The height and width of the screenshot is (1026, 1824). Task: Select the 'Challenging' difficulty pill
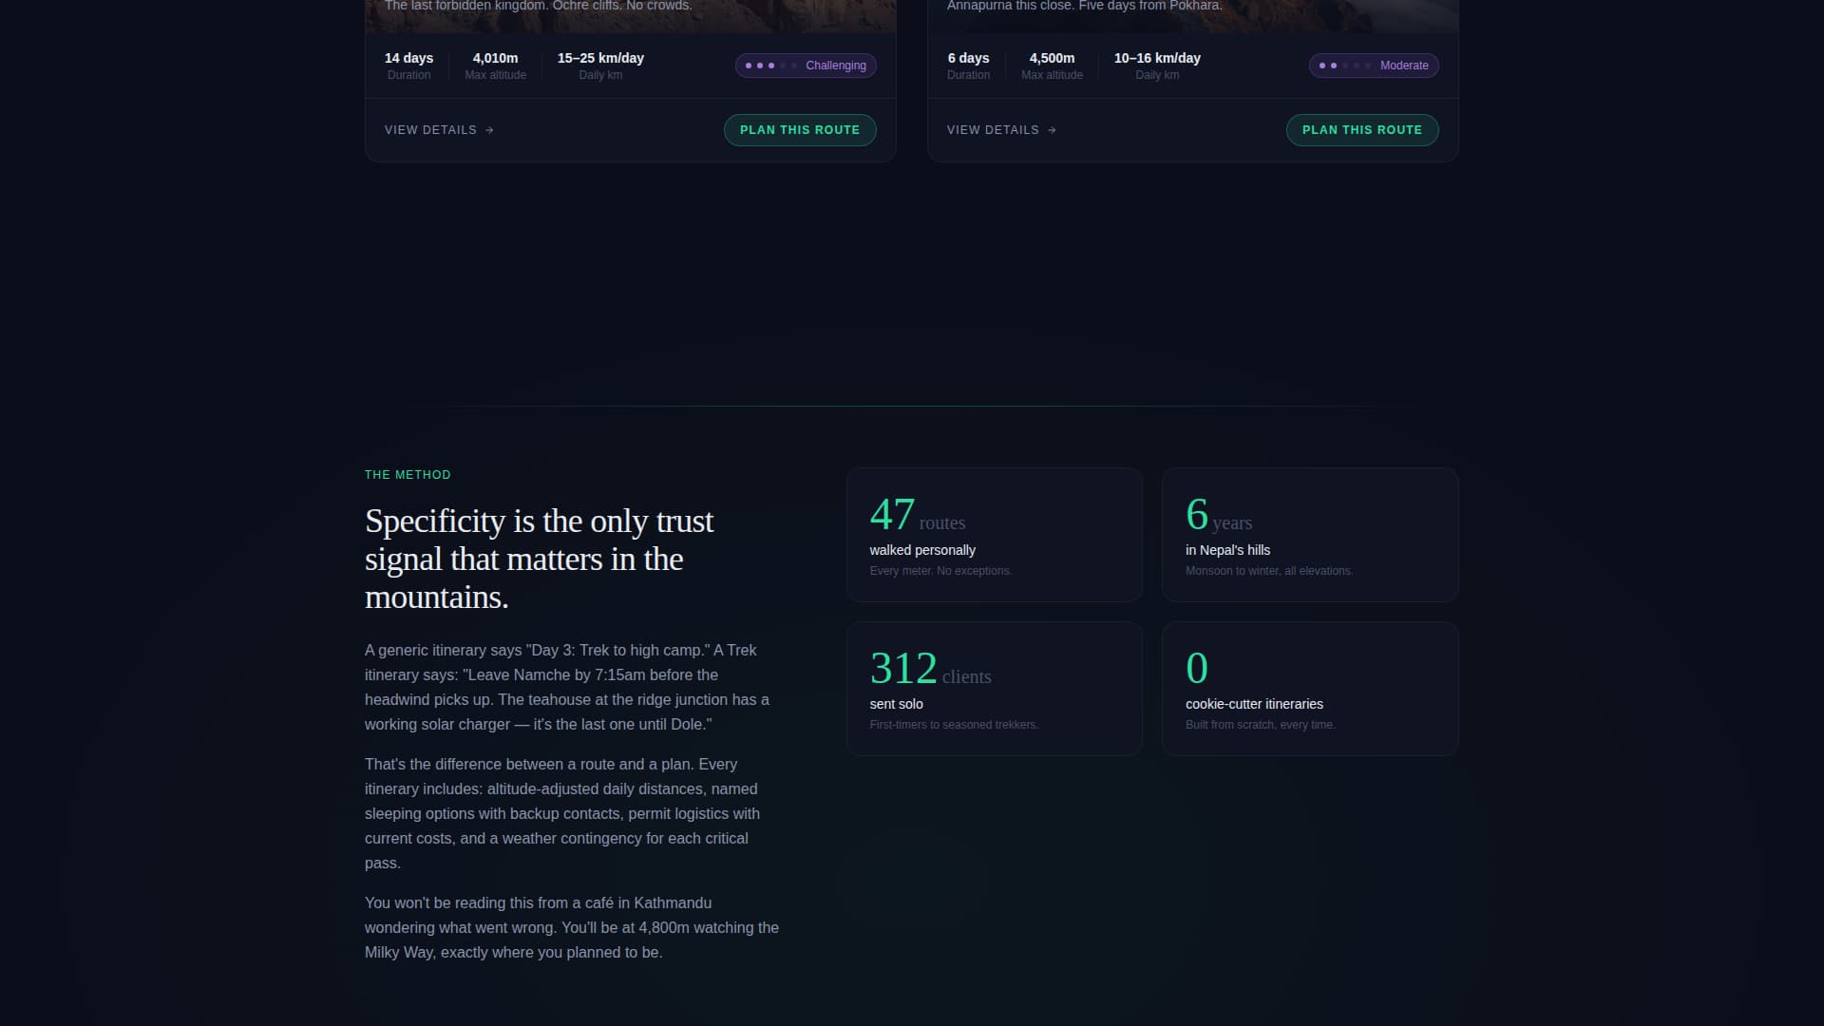(805, 66)
